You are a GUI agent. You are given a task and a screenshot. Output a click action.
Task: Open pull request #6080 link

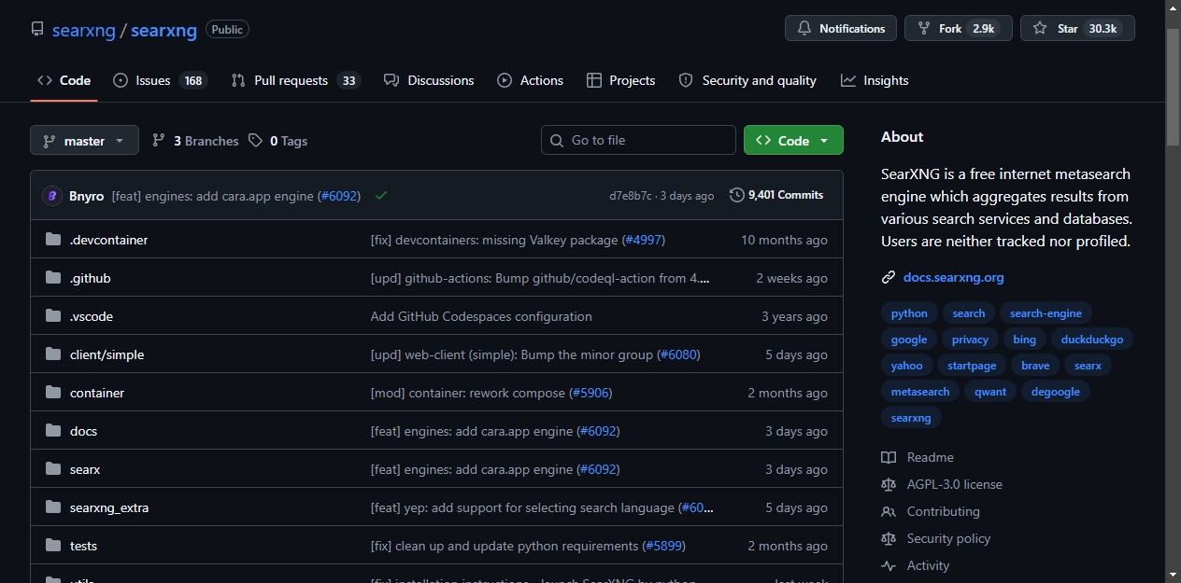(x=678, y=354)
